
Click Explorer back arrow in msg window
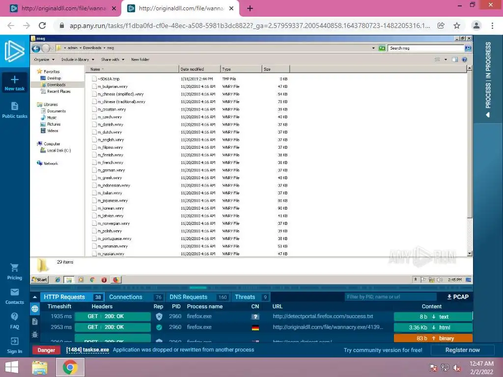36,48
